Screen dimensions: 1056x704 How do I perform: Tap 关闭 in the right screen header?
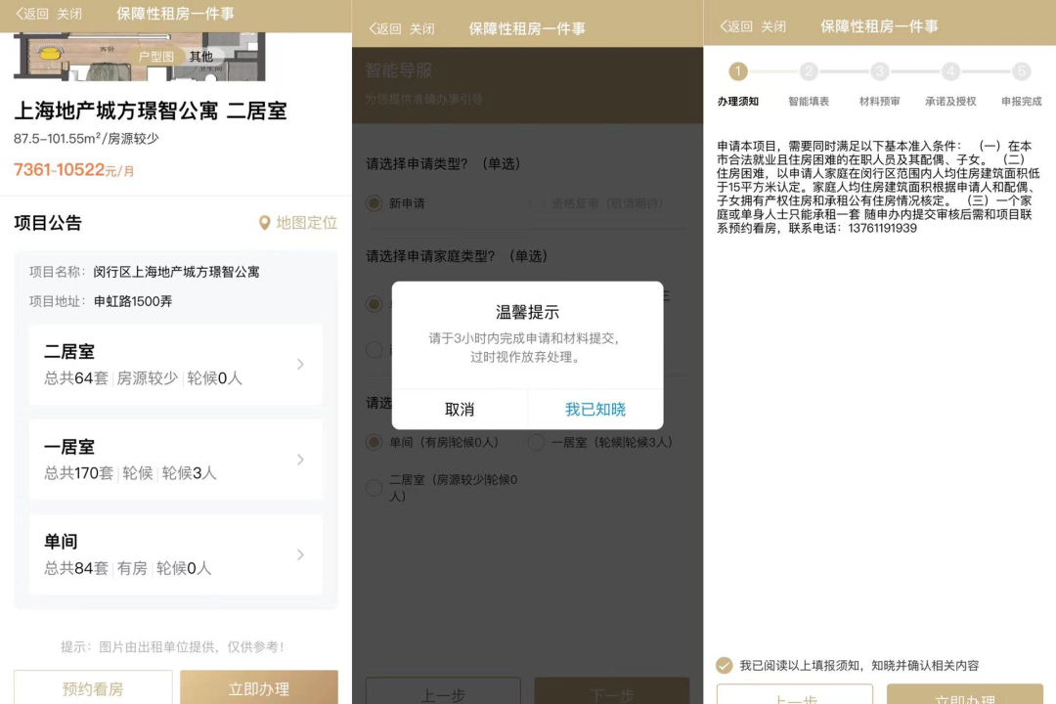tap(773, 26)
